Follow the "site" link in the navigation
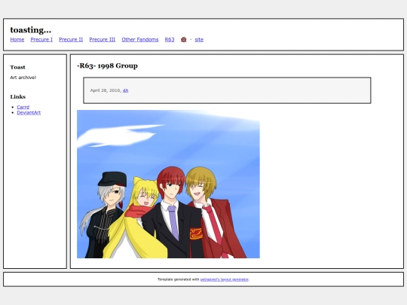Viewport: 407px width, 305px height. tap(199, 39)
